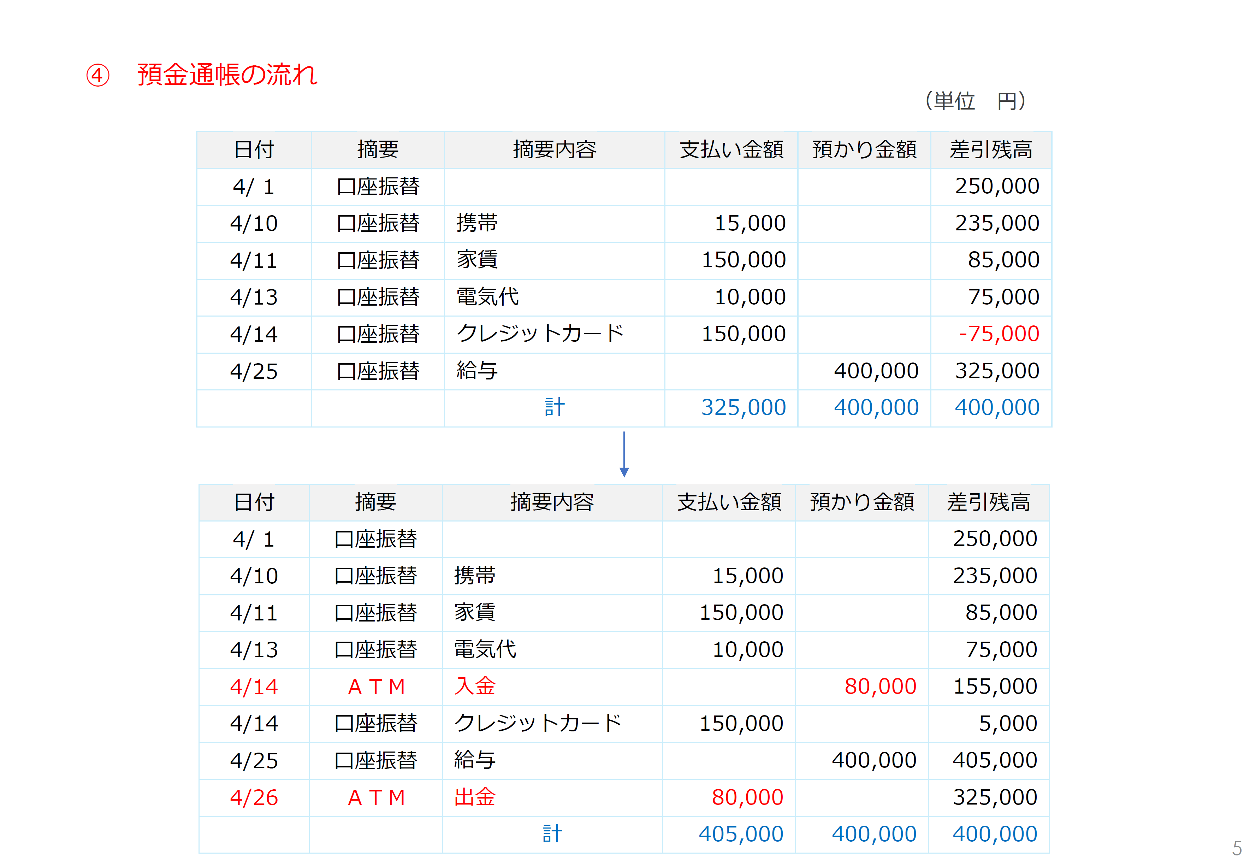The width and height of the screenshot is (1250, 860).
Task: Select the 支払い金額 header in the lower table
Action: coord(729,503)
